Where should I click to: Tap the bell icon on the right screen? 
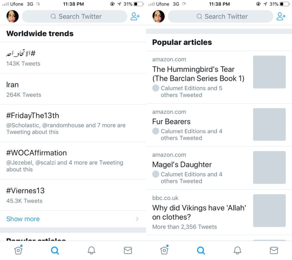[237, 250]
